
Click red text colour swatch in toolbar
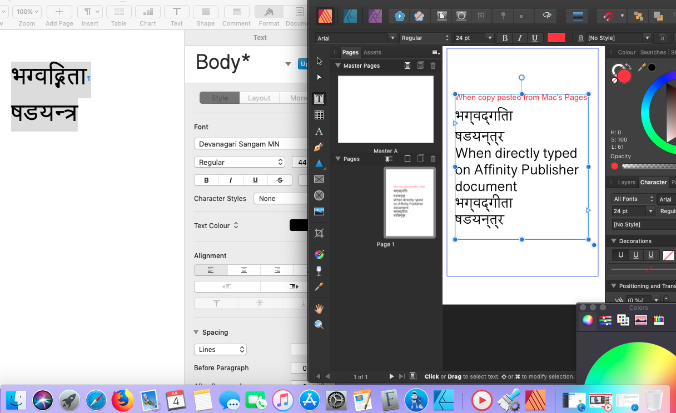[x=556, y=38]
